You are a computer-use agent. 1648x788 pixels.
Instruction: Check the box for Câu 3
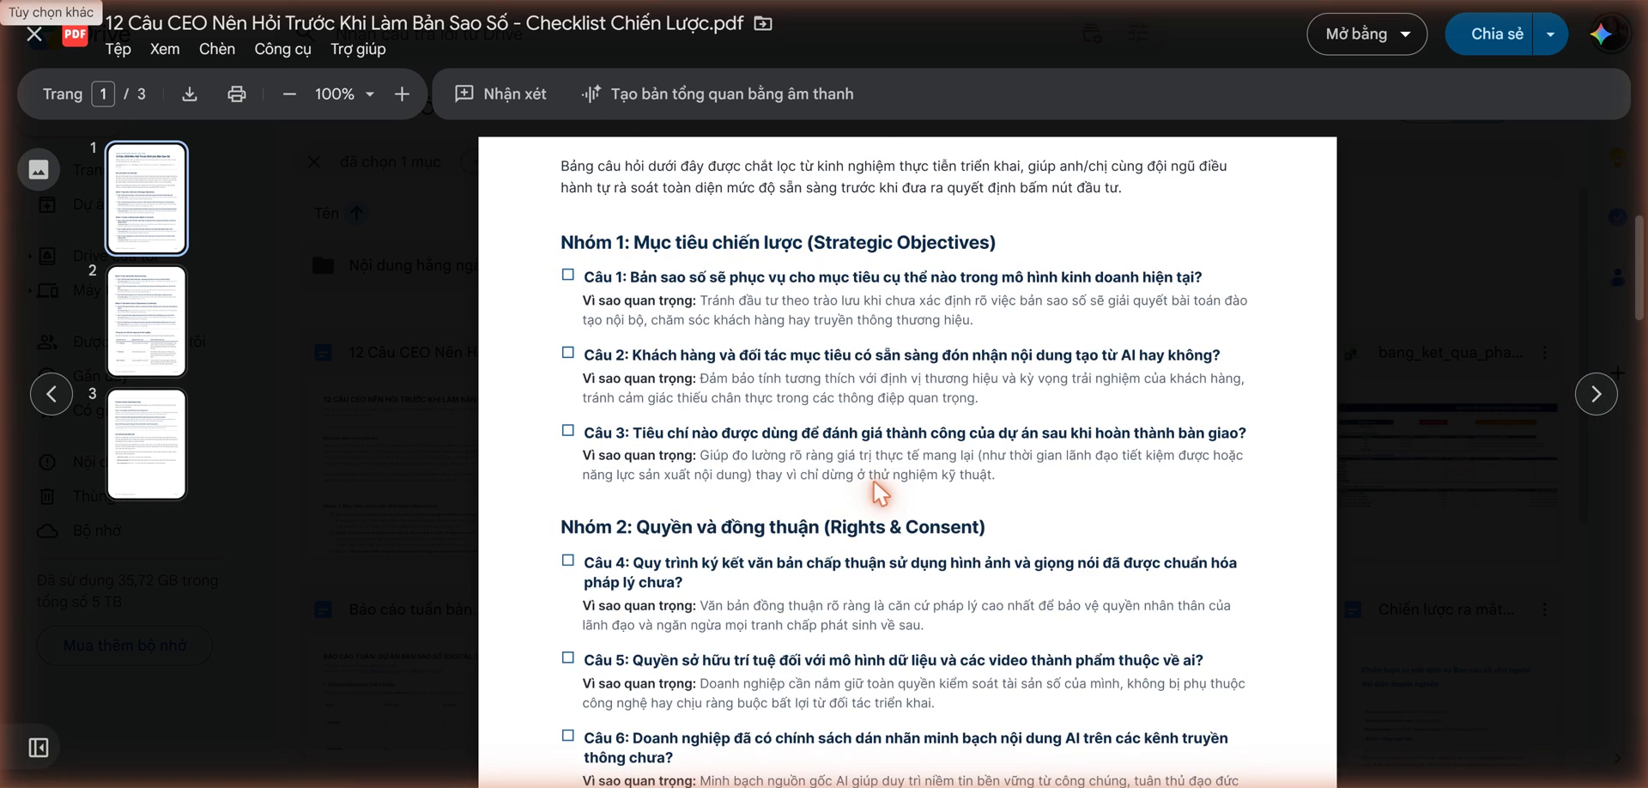[x=568, y=431]
